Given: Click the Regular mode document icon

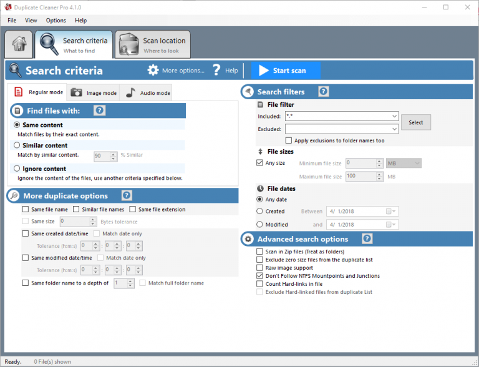Looking at the screenshot, I should tap(19, 92).
